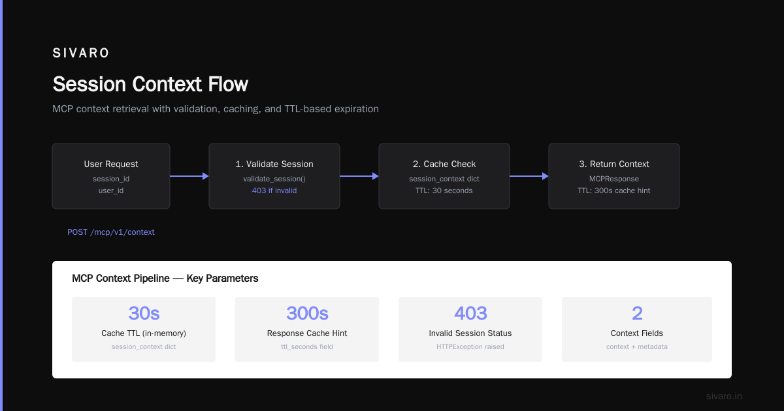Open the 2 Context Fields card
The image size is (784, 411).
637,329
